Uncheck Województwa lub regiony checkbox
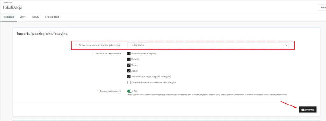The image size is (326, 121). (129, 53)
